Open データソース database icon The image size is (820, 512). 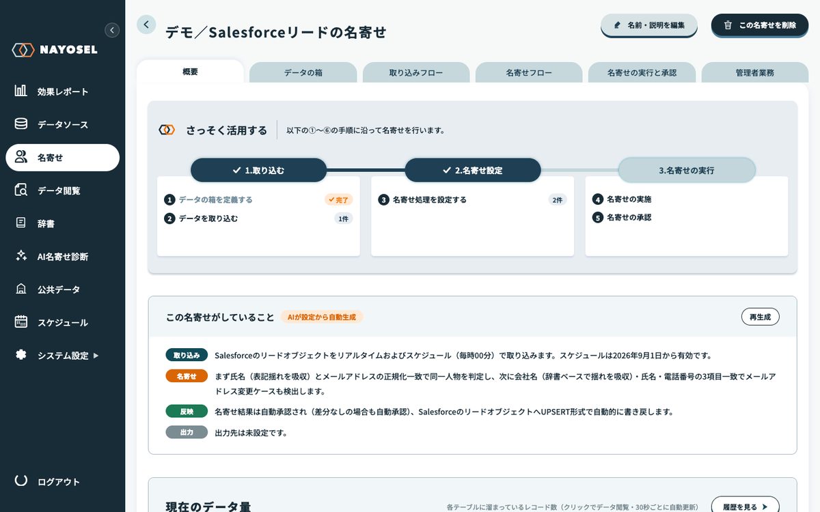point(21,124)
